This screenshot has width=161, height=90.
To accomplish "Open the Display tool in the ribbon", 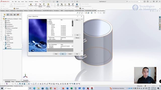I will [x=69, y=5].
